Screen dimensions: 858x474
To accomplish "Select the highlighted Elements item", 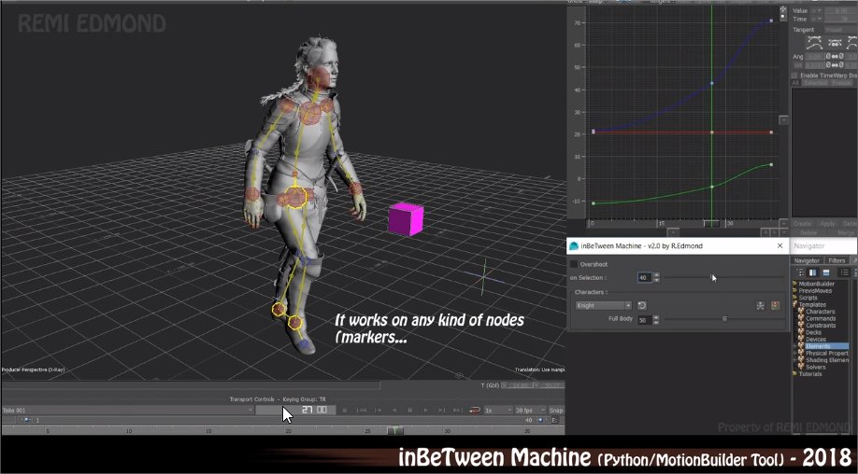I will 826,346.
